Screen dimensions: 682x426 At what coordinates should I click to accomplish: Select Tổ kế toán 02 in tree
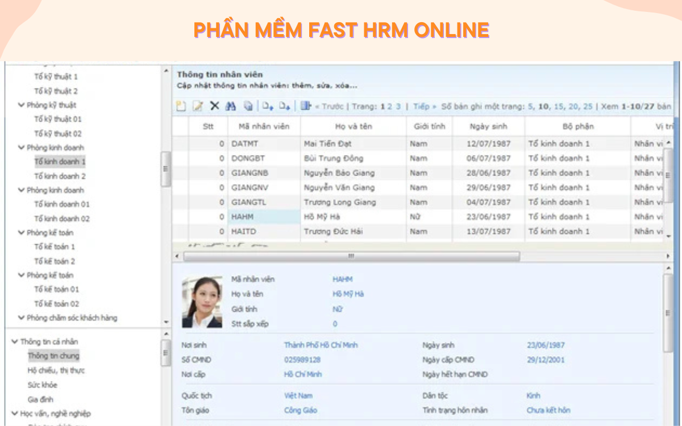(57, 304)
